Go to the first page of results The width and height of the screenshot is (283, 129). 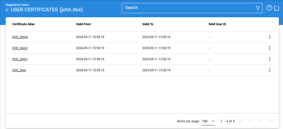241,121
